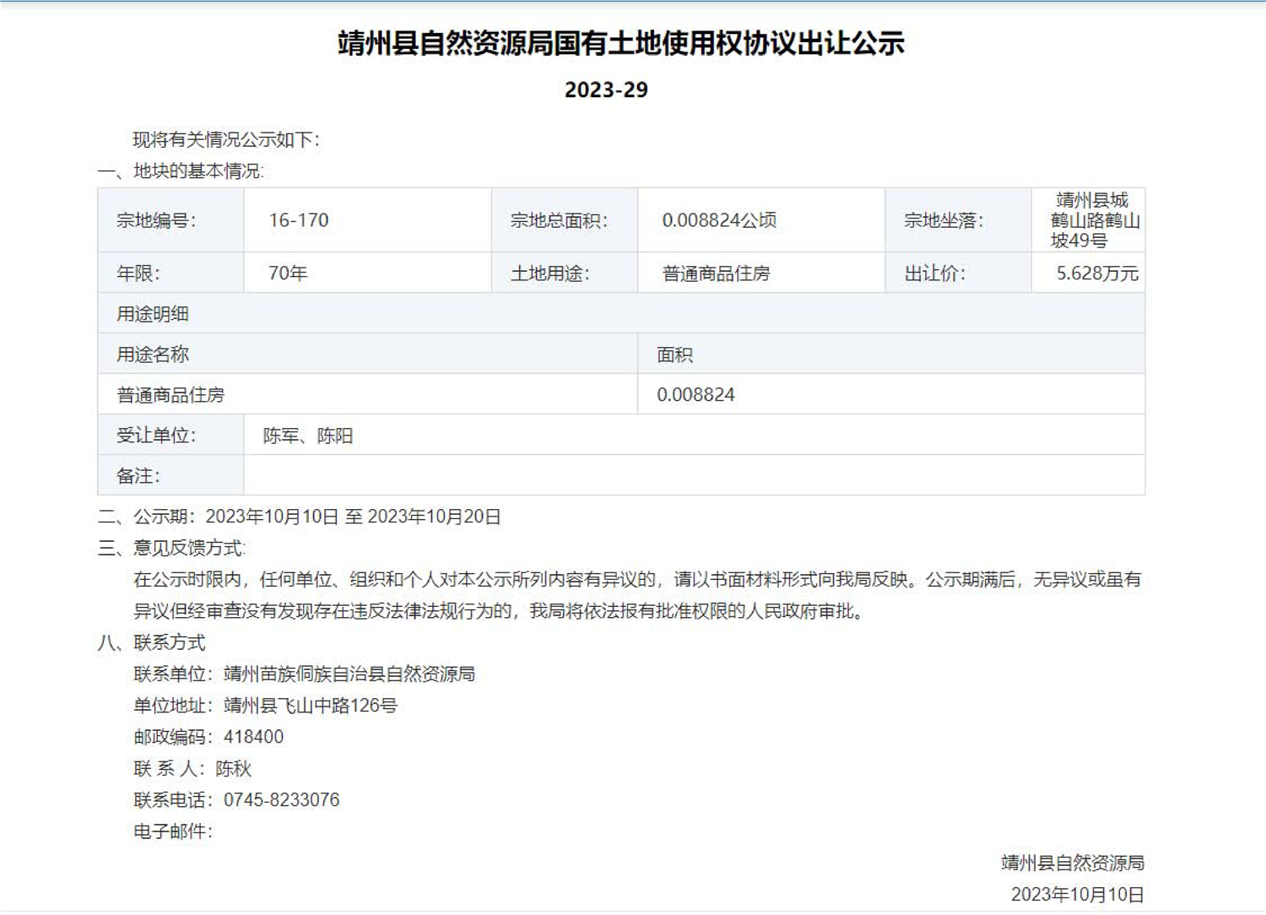Select the area value 0.008824 under 面积
This screenshot has height=915, width=1266.
[695, 395]
